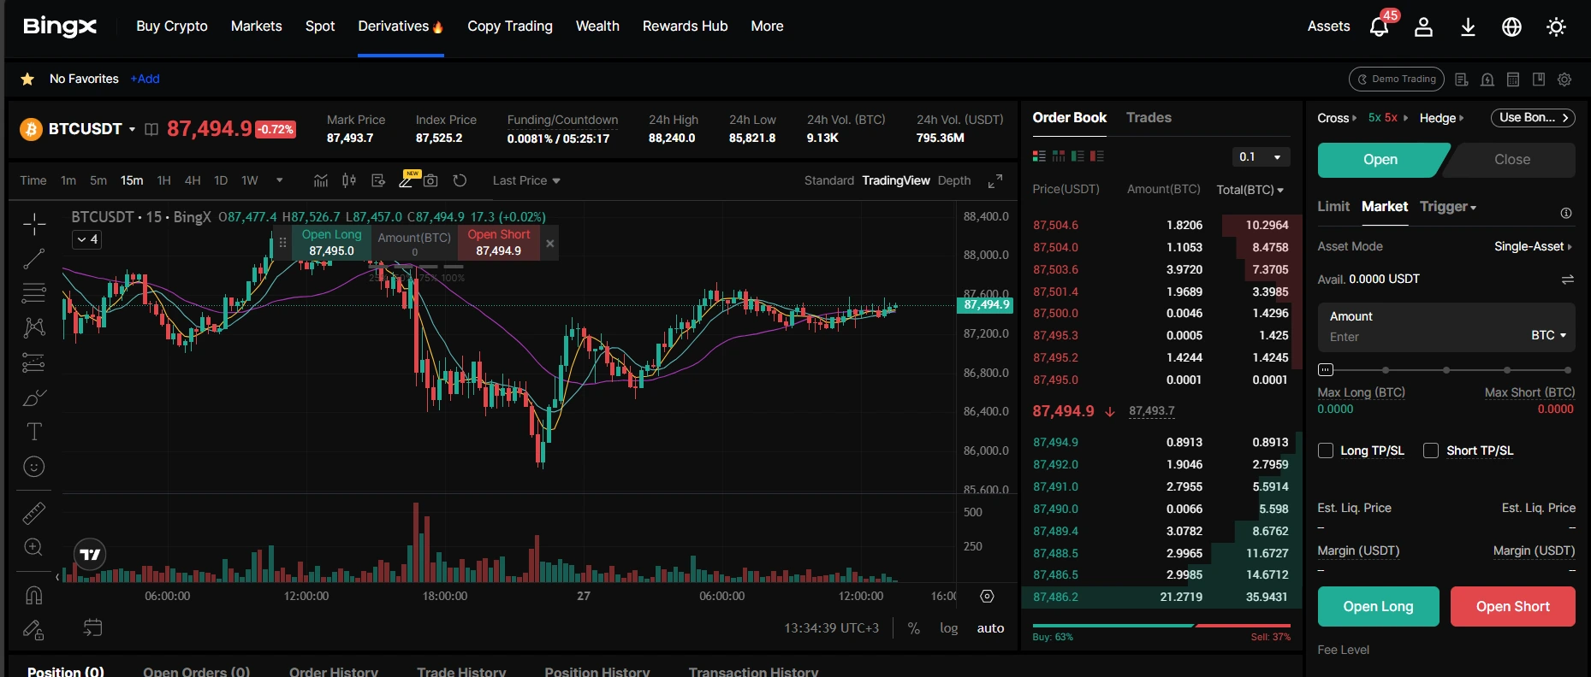Select the 1H timeframe
This screenshot has height=677, width=1591.
click(164, 180)
